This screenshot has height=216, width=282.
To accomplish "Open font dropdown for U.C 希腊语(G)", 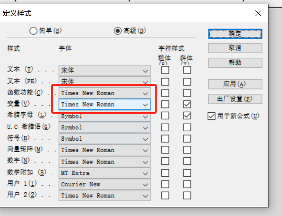I will [x=104, y=127].
